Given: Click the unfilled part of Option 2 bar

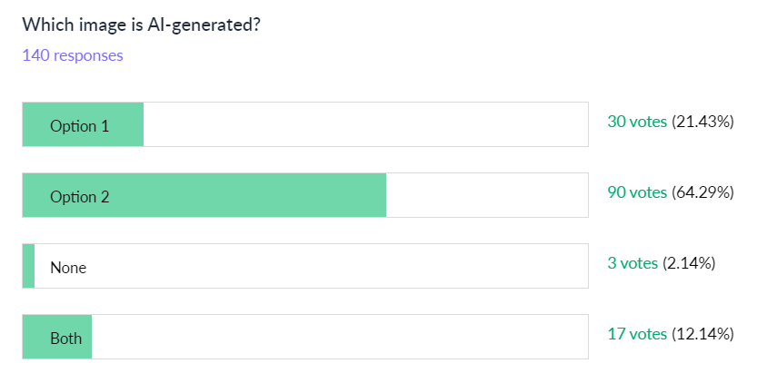Looking at the screenshot, I should click(x=486, y=196).
